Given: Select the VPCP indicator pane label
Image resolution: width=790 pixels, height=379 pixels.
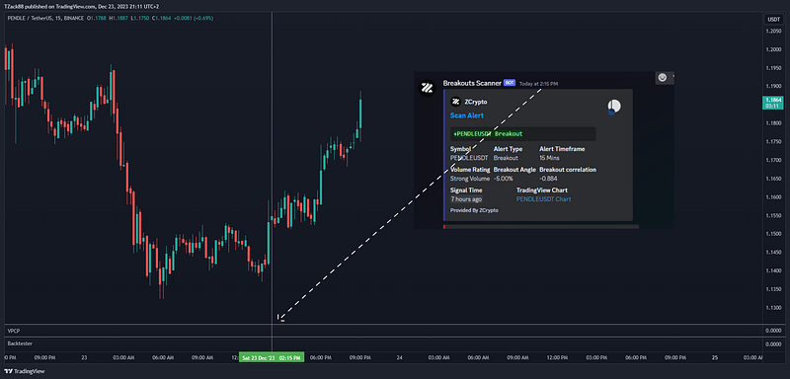Looking at the screenshot, I should tap(13, 331).
